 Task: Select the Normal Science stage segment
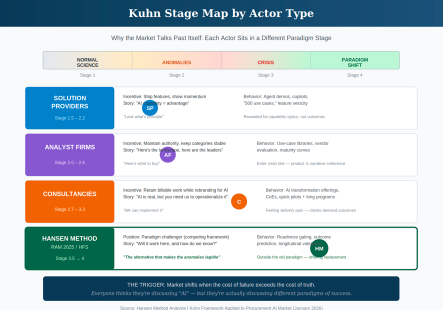click(87, 60)
